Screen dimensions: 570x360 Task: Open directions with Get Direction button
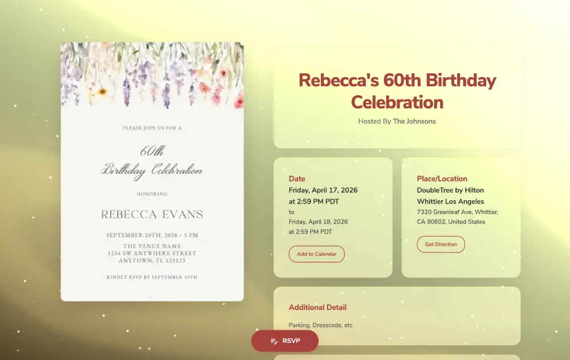[x=441, y=245]
